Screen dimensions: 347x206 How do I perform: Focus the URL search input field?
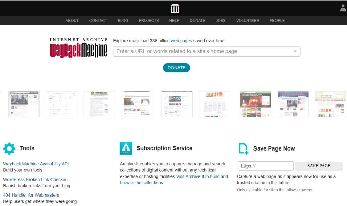203,51
